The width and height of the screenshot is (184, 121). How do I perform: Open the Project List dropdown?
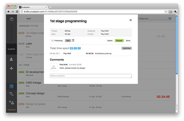tap(155, 18)
